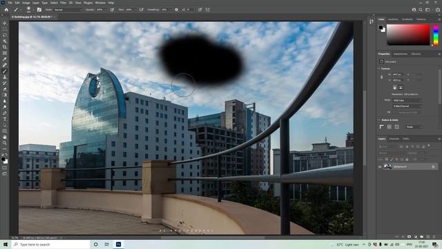
Task: Click the rainbow hue slider strip
Action: pos(436,35)
